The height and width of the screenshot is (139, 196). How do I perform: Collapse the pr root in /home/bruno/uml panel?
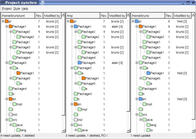(3, 21)
